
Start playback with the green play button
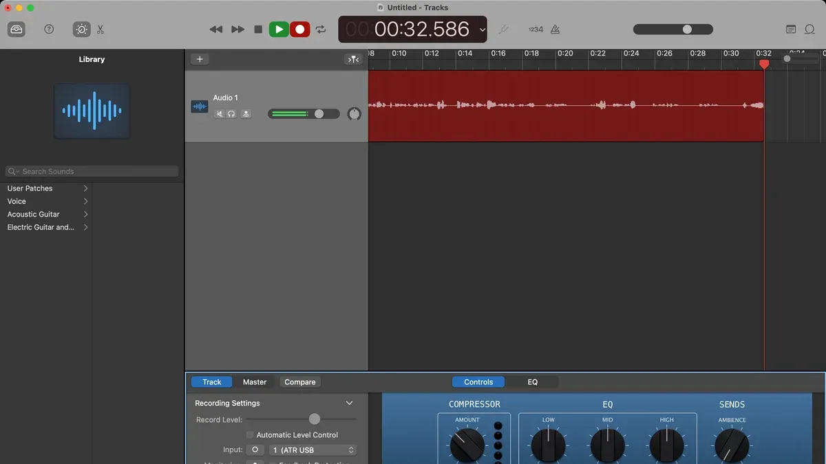coord(279,30)
